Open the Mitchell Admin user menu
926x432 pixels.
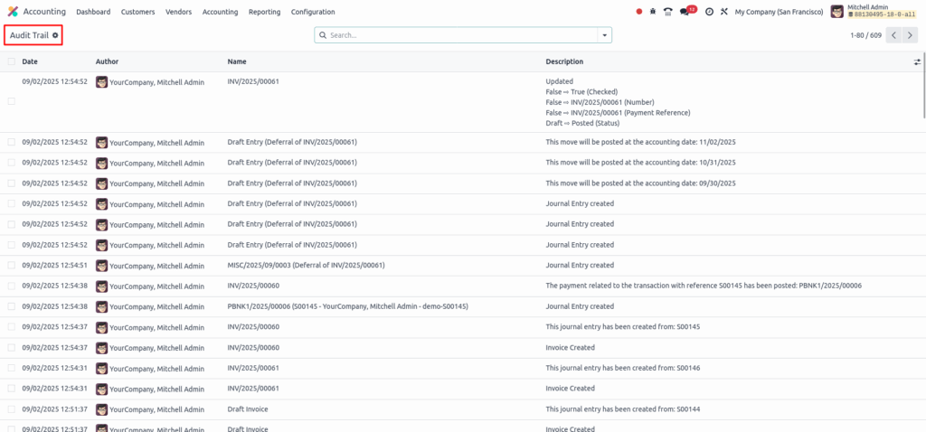(875, 11)
